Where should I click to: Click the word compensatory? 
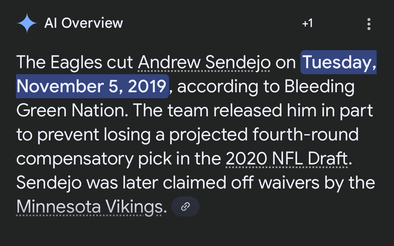[x=74, y=159]
